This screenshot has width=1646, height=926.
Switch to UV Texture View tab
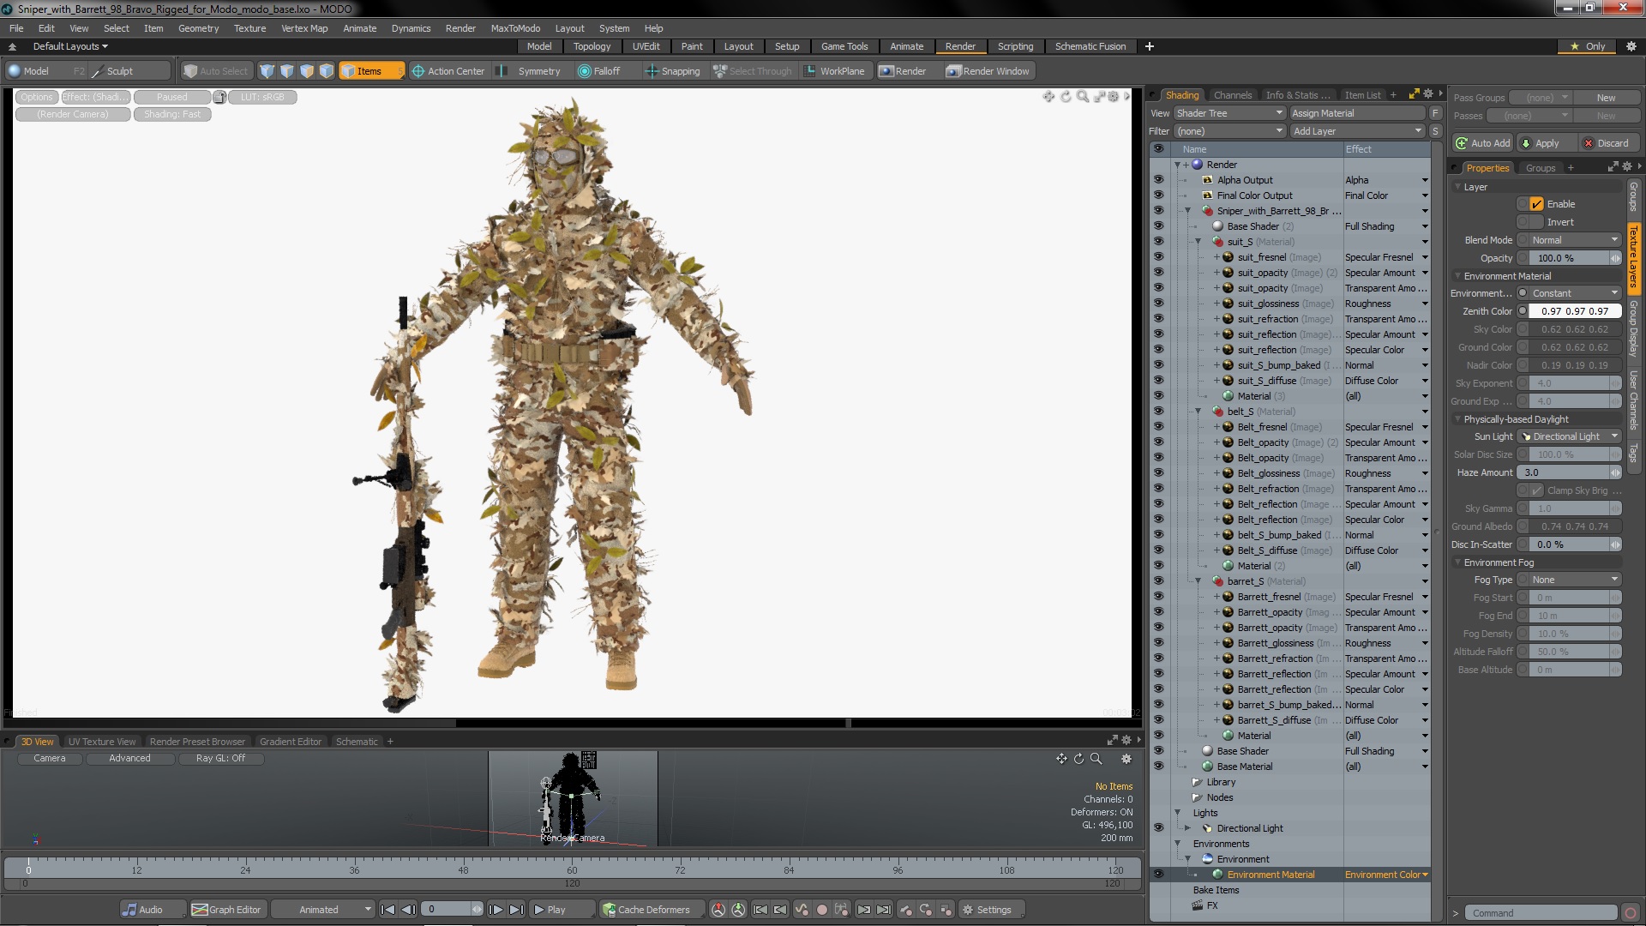pos(102,742)
